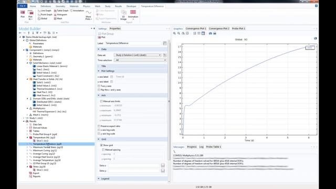
Task: Switch to Convergence Plot 1 tab
Action: point(196,28)
